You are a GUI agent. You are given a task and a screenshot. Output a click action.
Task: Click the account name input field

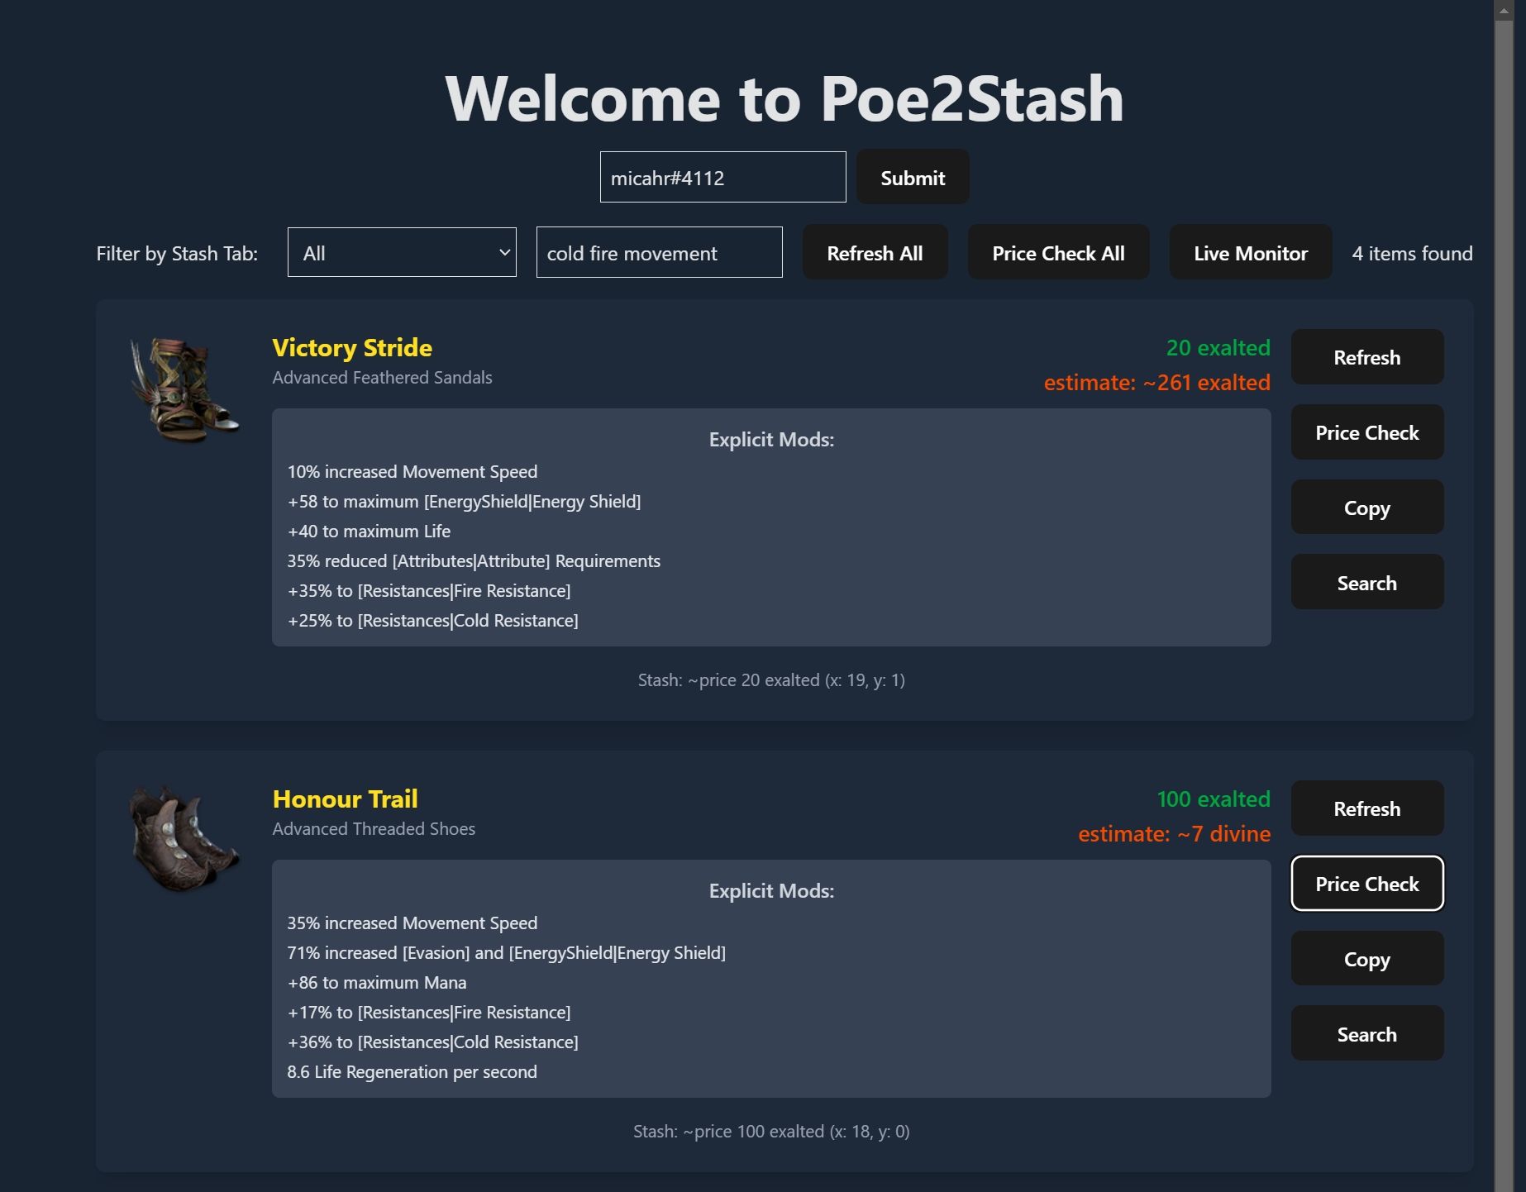click(722, 177)
